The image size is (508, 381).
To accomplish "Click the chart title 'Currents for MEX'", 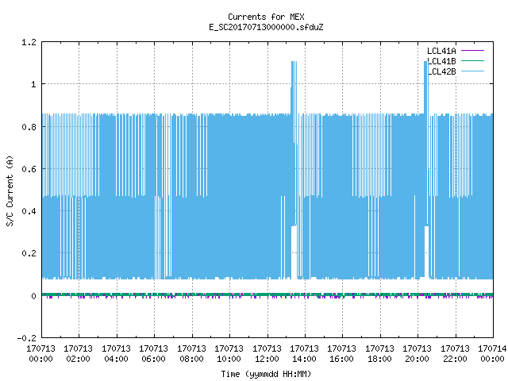I will click(266, 17).
